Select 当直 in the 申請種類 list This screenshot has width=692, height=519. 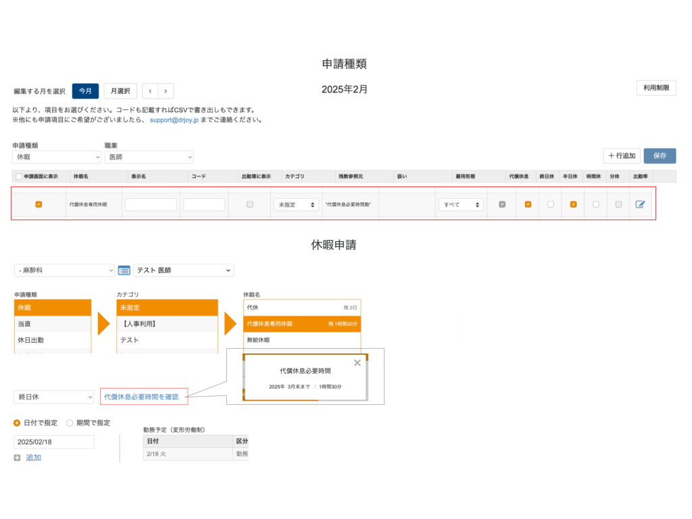pyautogui.click(x=52, y=324)
